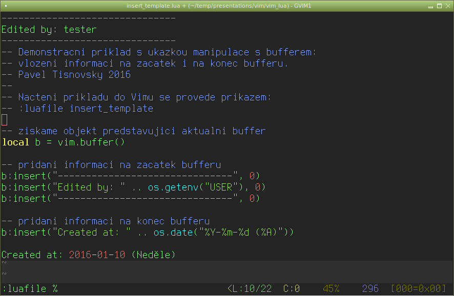454x296 pixels.
Task: Click the C:0 column indicator
Action: pyautogui.click(x=291, y=289)
